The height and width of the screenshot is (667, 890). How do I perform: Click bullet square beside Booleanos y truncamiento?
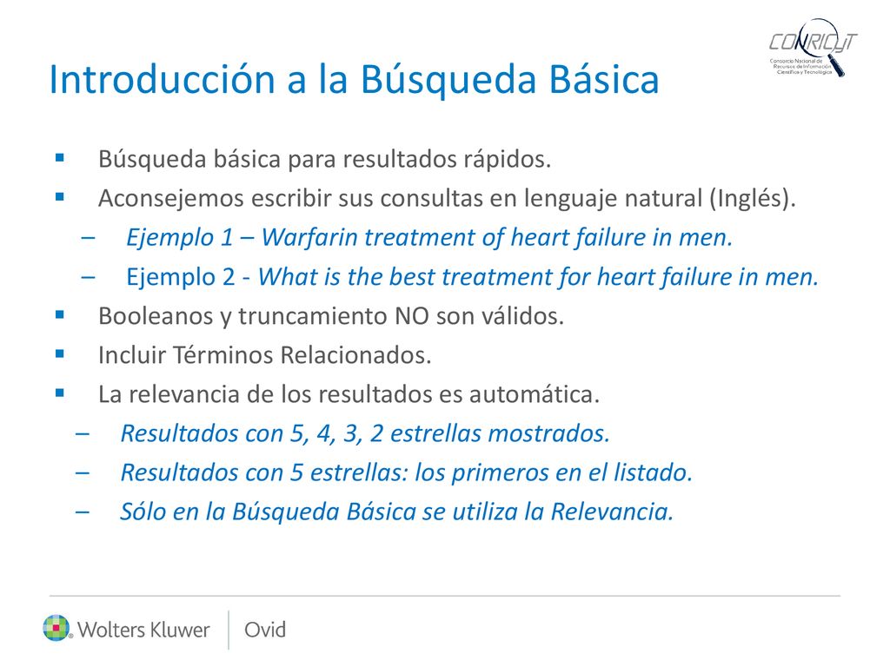pyautogui.click(x=60, y=314)
